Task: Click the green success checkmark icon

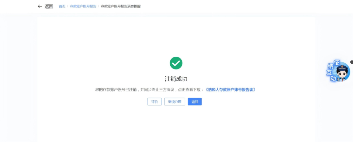Action: coord(176,63)
